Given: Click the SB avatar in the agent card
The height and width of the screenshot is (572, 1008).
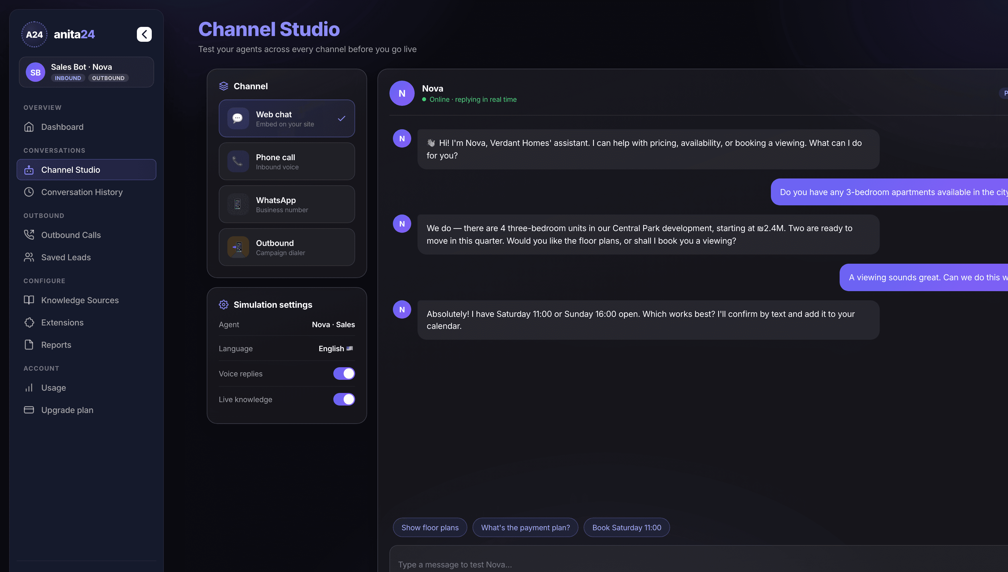Looking at the screenshot, I should coord(36,72).
